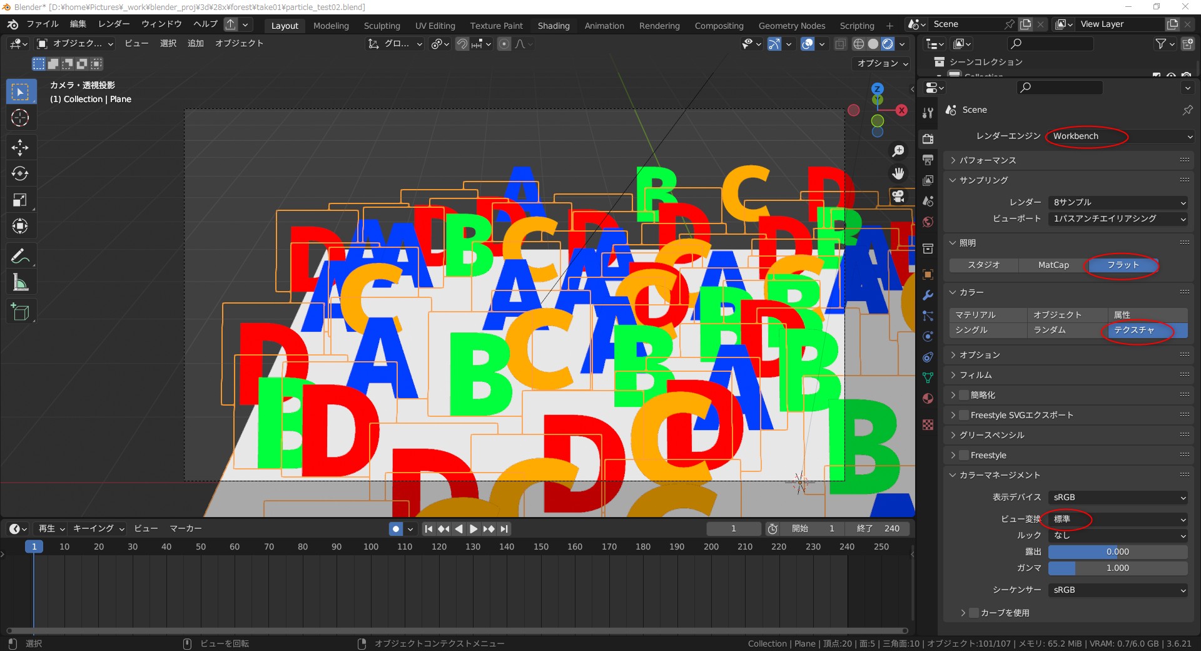The height and width of the screenshot is (651, 1201).
Task: Jump to the end of the timeline
Action: tap(504, 529)
